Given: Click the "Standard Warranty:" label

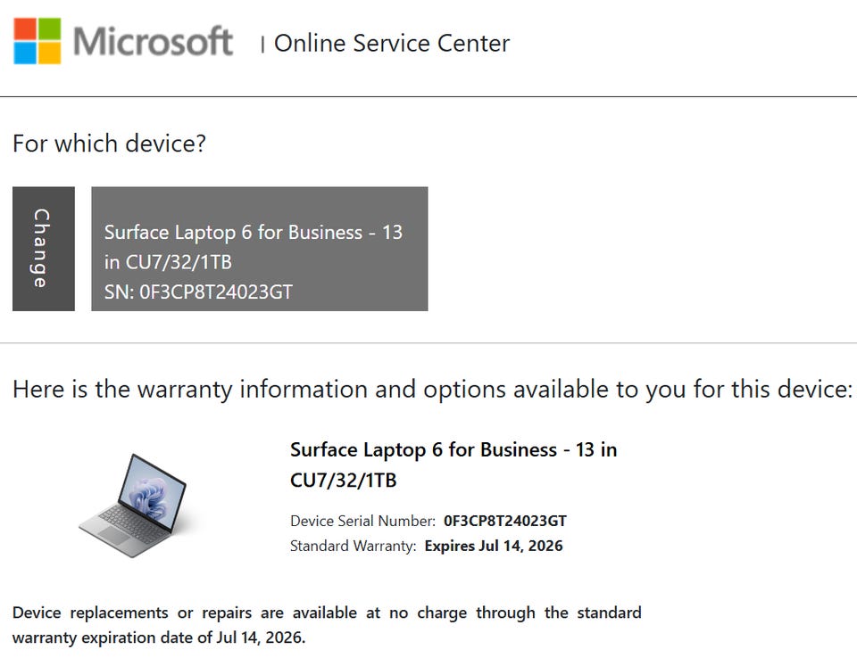Looking at the screenshot, I should [x=353, y=546].
